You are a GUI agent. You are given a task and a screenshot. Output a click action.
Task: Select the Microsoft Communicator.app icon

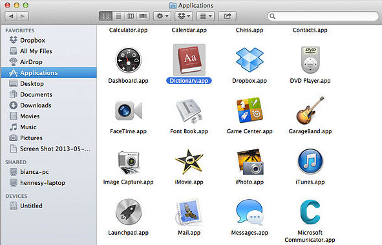(x=310, y=212)
